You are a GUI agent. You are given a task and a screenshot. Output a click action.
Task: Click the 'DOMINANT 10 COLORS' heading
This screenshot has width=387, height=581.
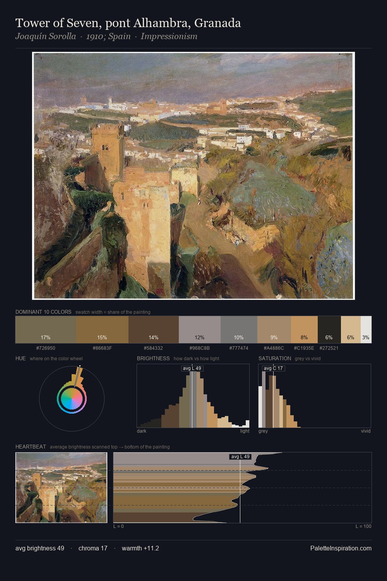(43, 312)
